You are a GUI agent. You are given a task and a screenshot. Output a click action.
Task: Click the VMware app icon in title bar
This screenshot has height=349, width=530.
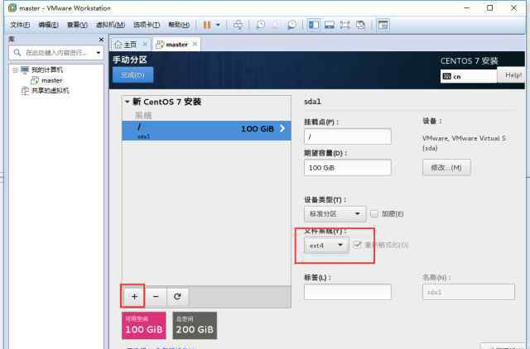[x=12, y=7]
